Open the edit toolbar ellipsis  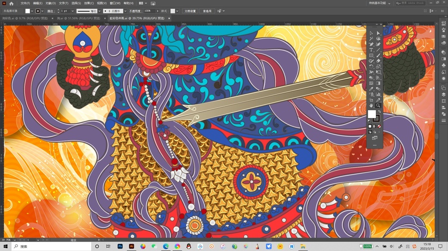click(x=374, y=145)
